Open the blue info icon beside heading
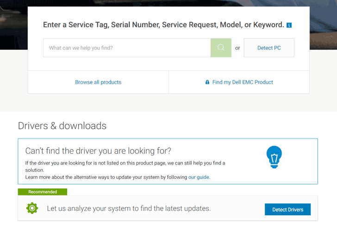Screen dimensions: 337x231 (x=289, y=25)
